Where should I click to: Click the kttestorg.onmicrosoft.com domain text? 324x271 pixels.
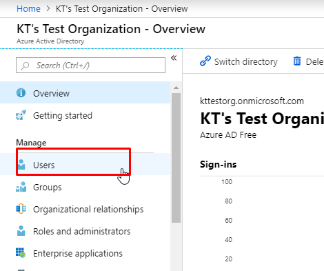coord(252,101)
